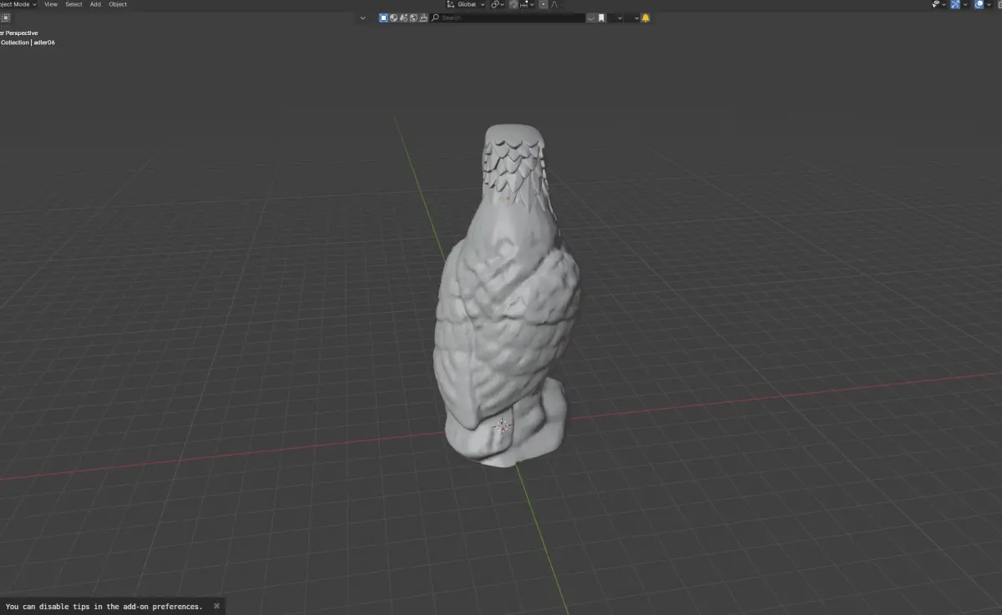1002x615 pixels.
Task: Click the 'Collection | adler06' viewport label
Action: (x=28, y=42)
